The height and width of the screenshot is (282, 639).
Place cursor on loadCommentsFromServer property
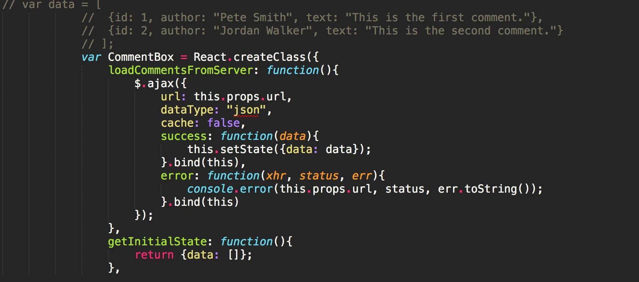point(181,70)
